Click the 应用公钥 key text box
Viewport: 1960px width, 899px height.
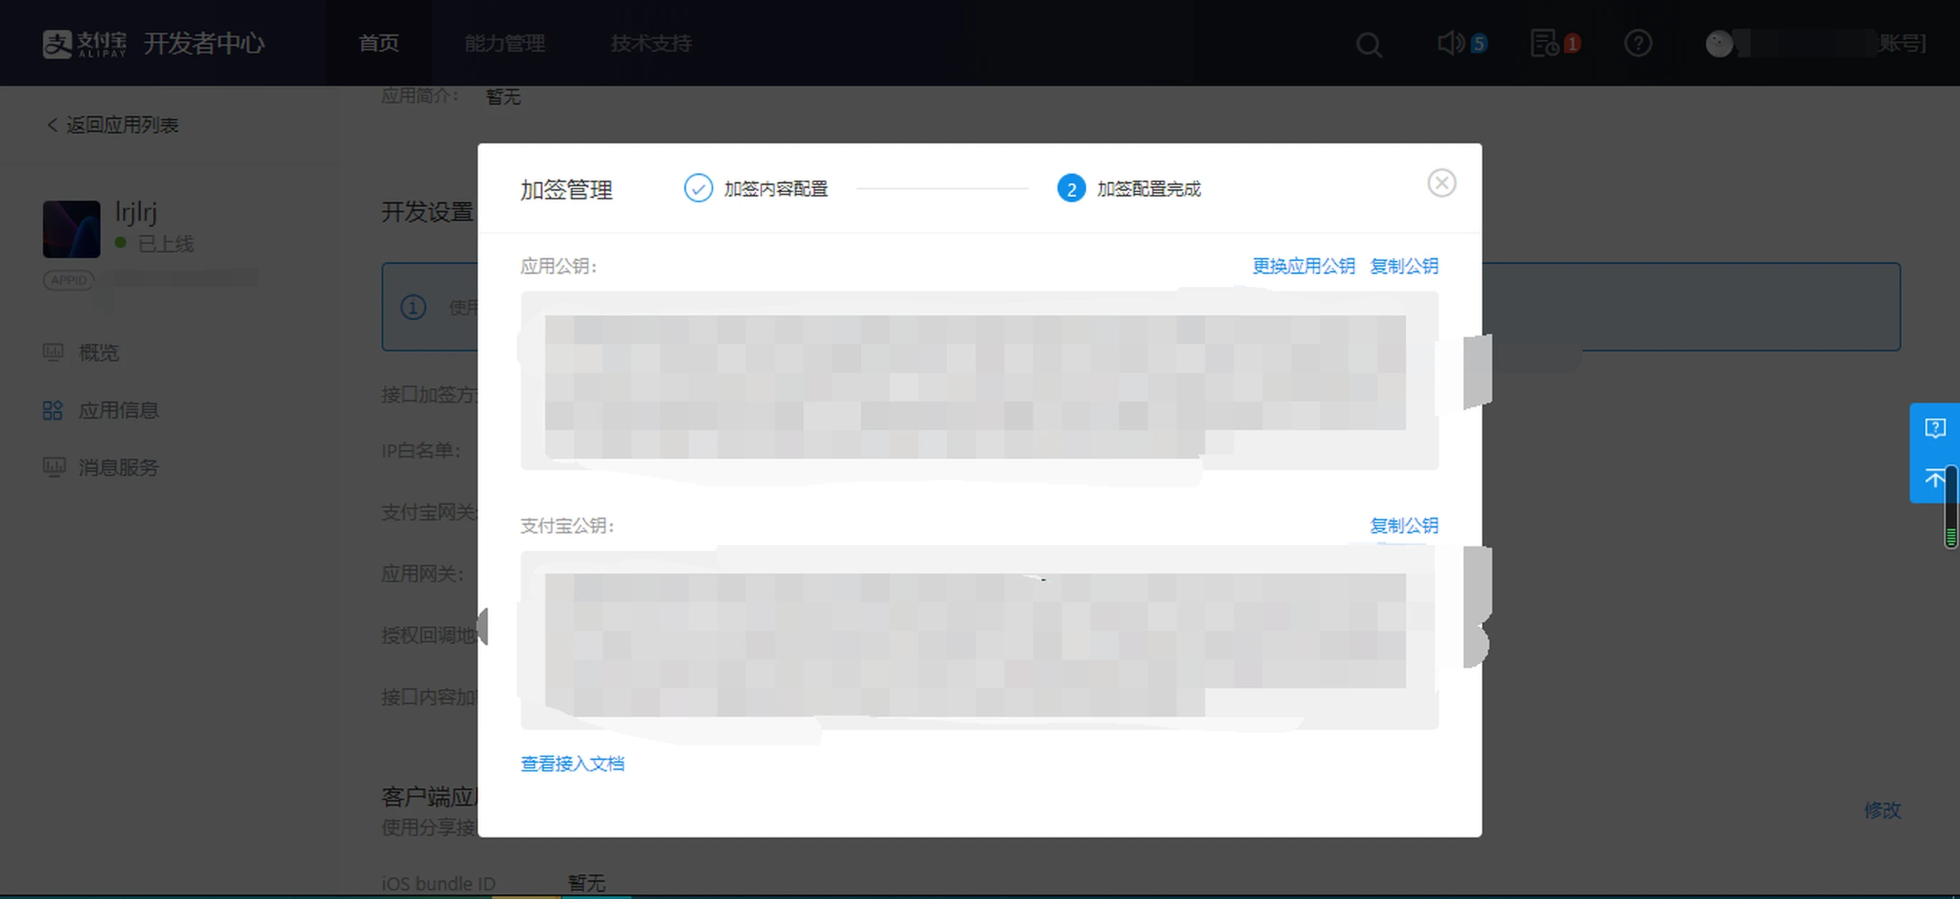pyautogui.click(x=979, y=380)
